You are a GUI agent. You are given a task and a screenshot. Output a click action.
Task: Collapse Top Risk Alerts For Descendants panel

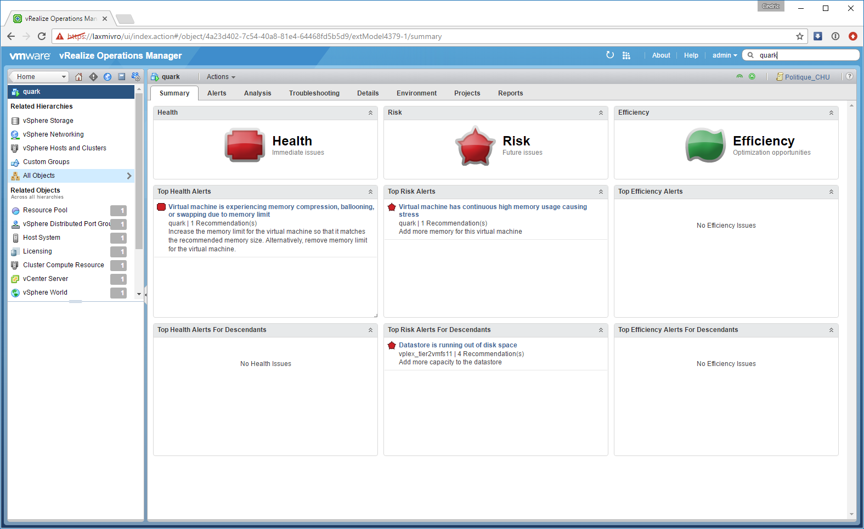tap(601, 330)
